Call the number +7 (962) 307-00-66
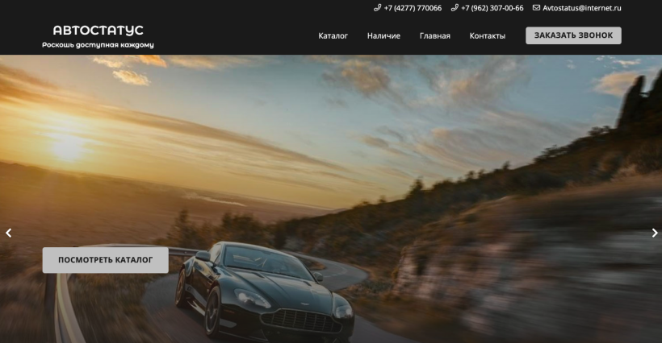Viewport: 662px width, 343px height. coord(492,8)
